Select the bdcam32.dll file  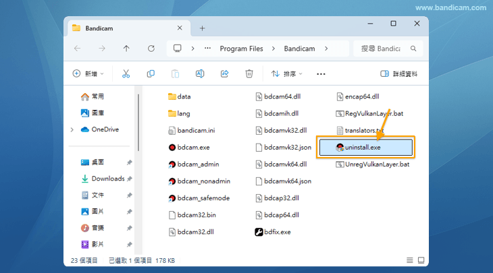[x=191, y=232]
